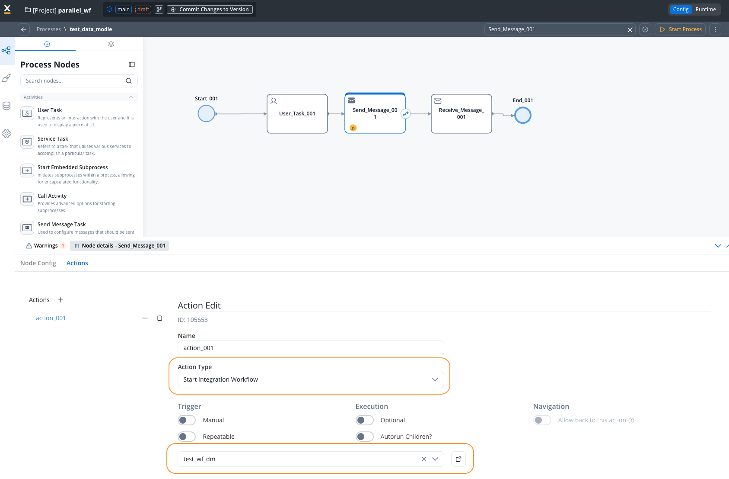Select the rocket icon in left sidebar

click(6, 78)
